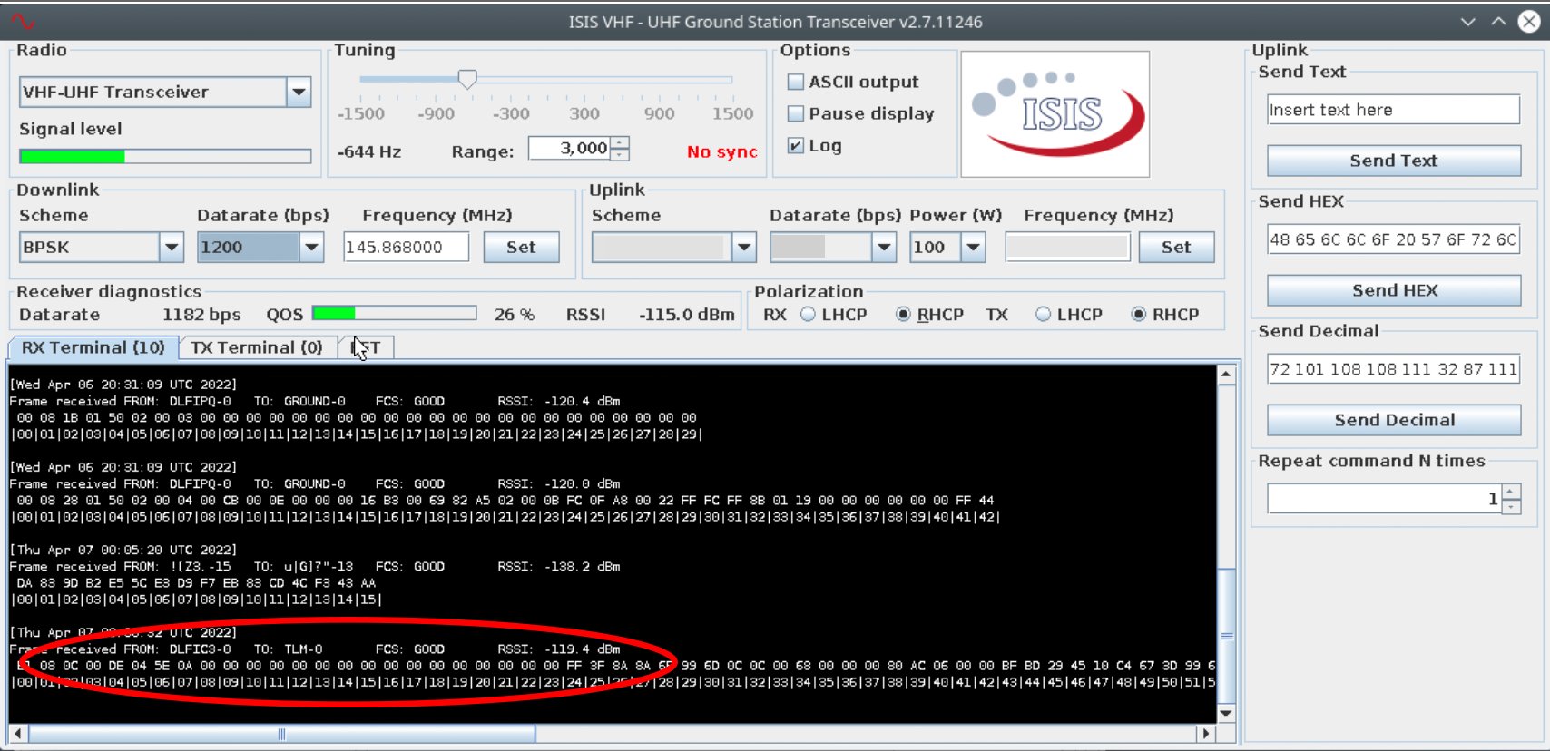Click the Send HEX input field
Screen dimensions: 1550x751
[x=1393, y=239]
